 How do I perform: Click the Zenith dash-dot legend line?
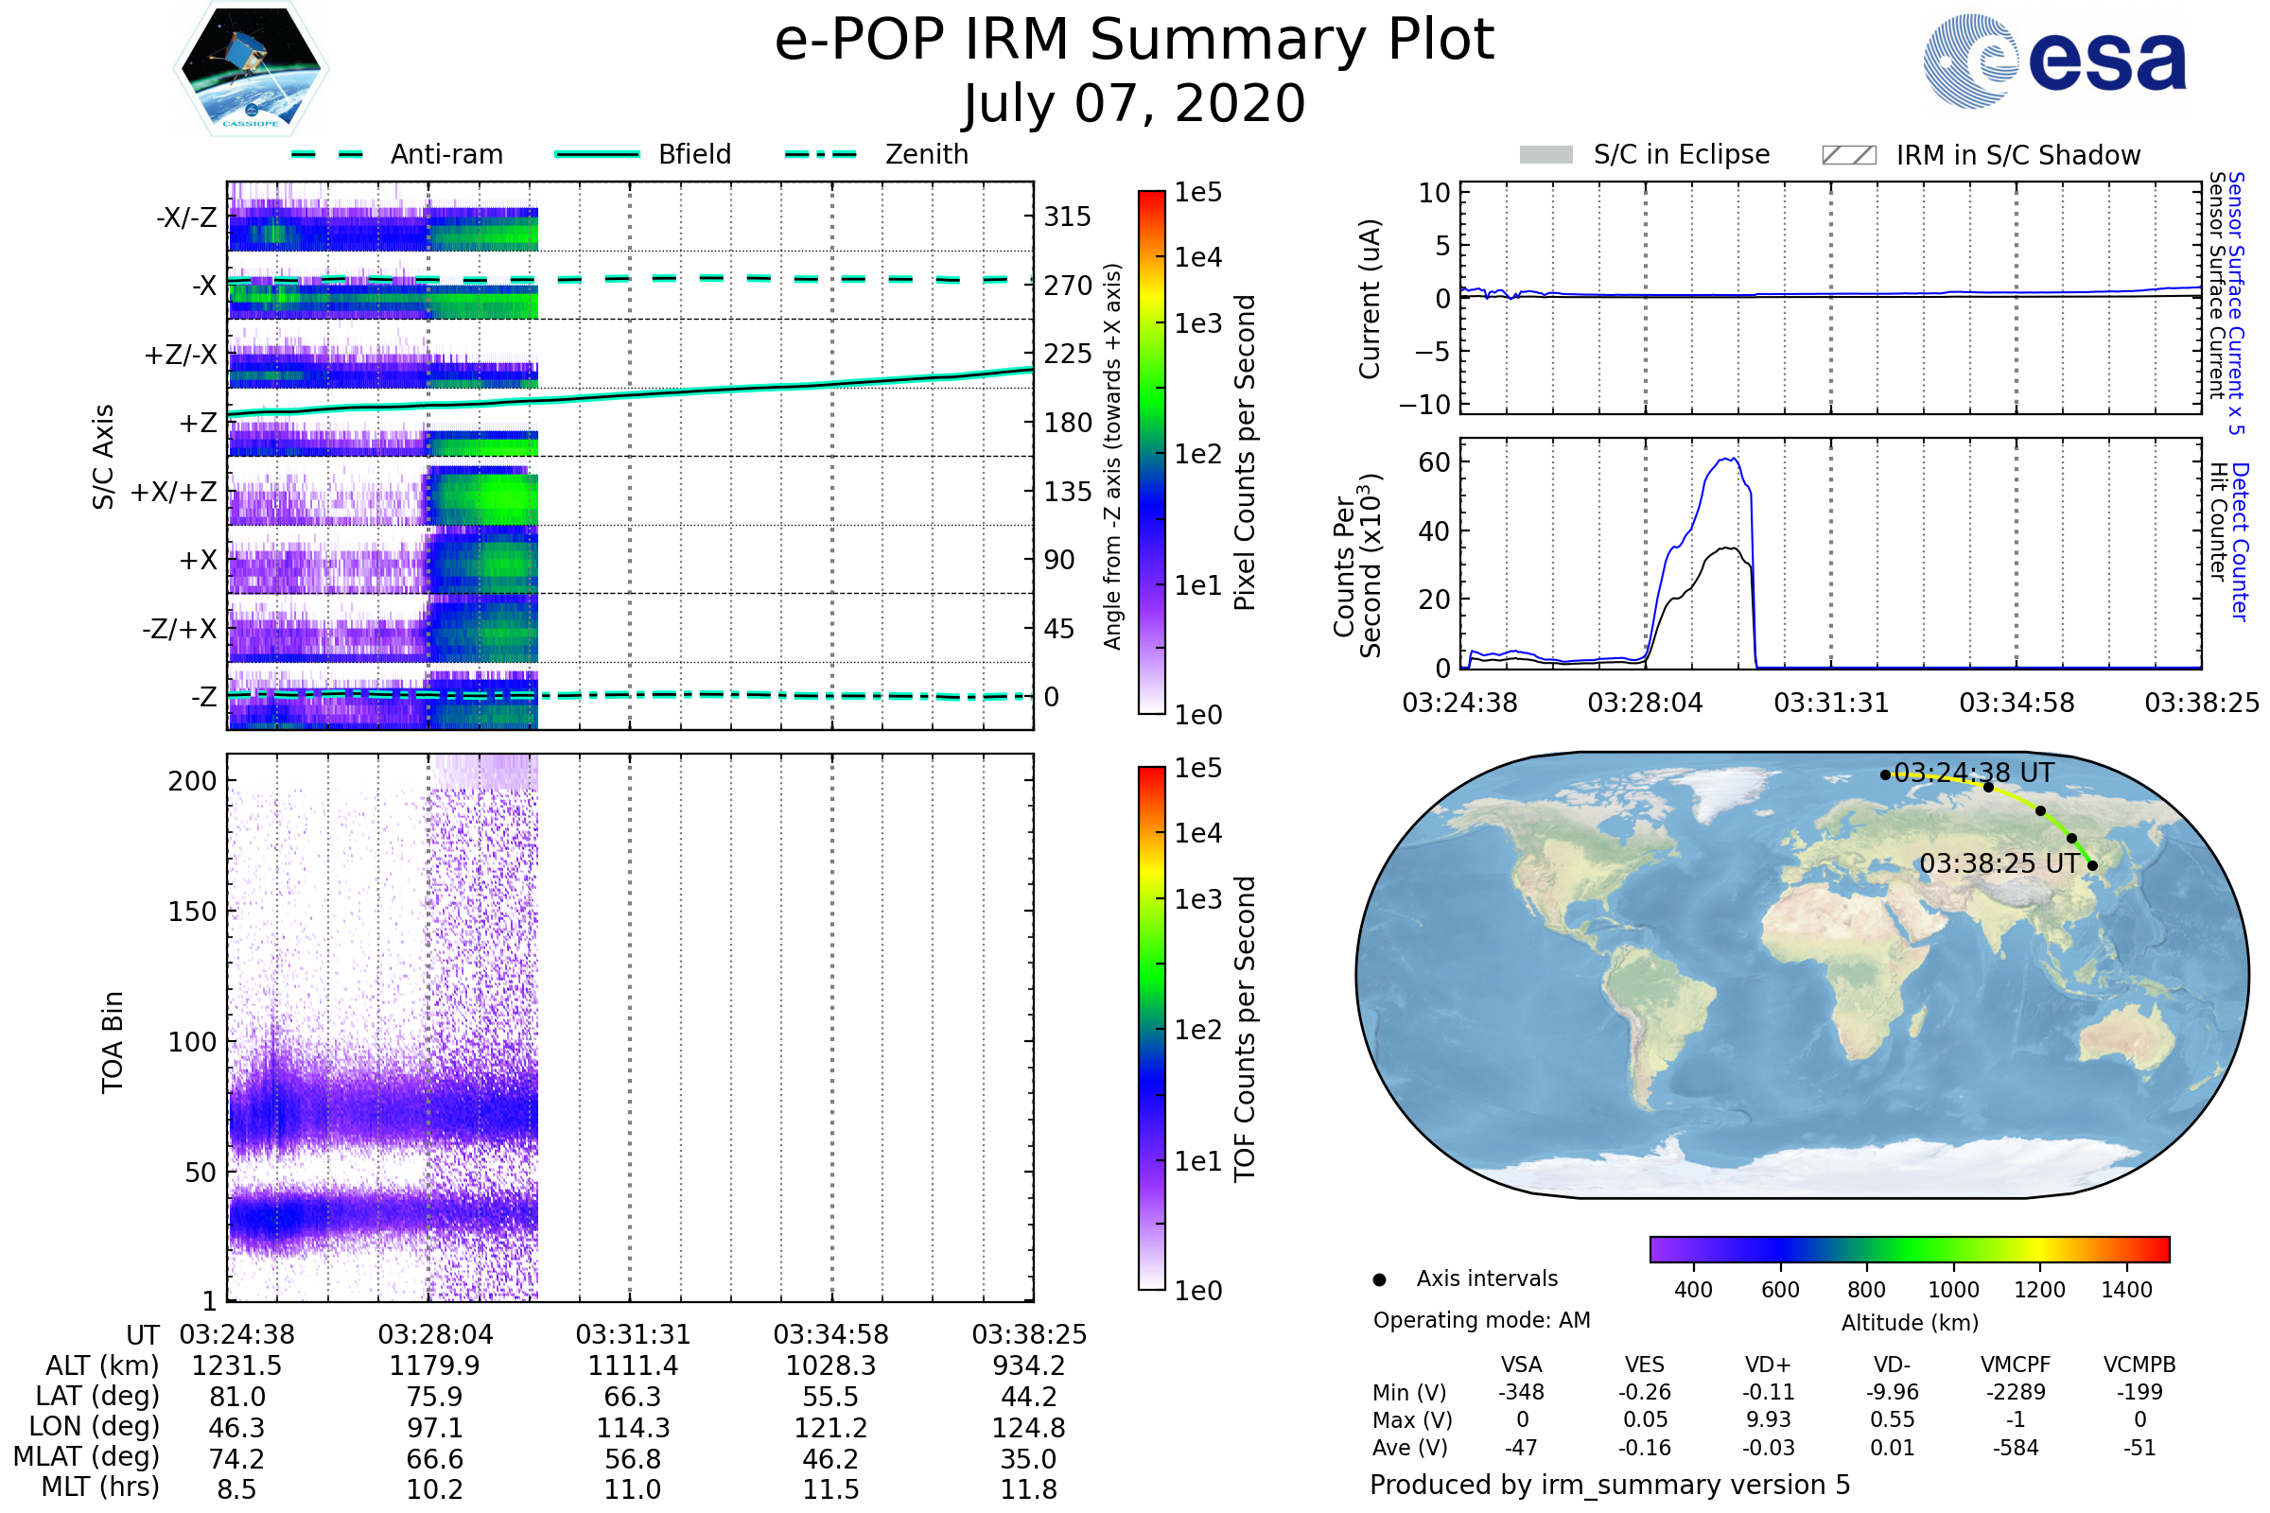click(821, 154)
